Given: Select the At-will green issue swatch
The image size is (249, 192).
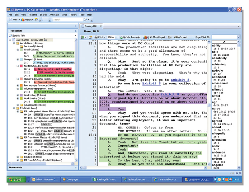Looking at the screenshot, I should click(x=21, y=50).
